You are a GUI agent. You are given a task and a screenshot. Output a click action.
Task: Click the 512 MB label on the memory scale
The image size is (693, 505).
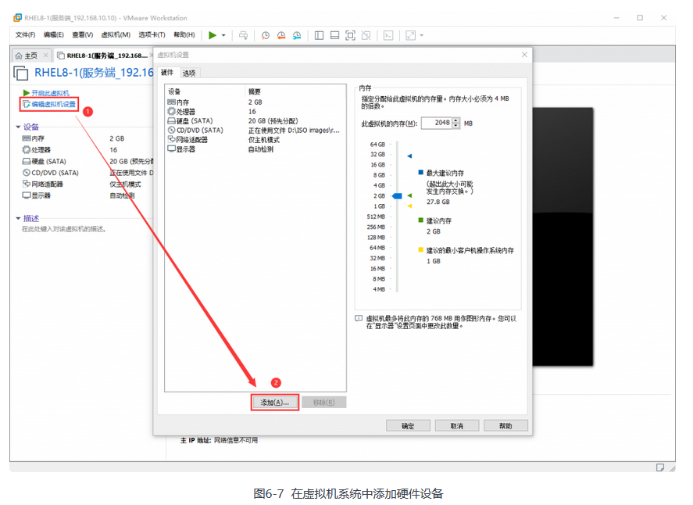pos(376,217)
